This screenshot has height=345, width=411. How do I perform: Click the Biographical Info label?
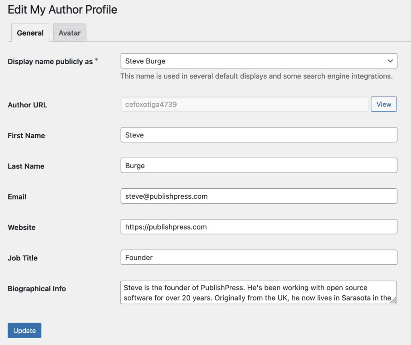[x=37, y=289]
